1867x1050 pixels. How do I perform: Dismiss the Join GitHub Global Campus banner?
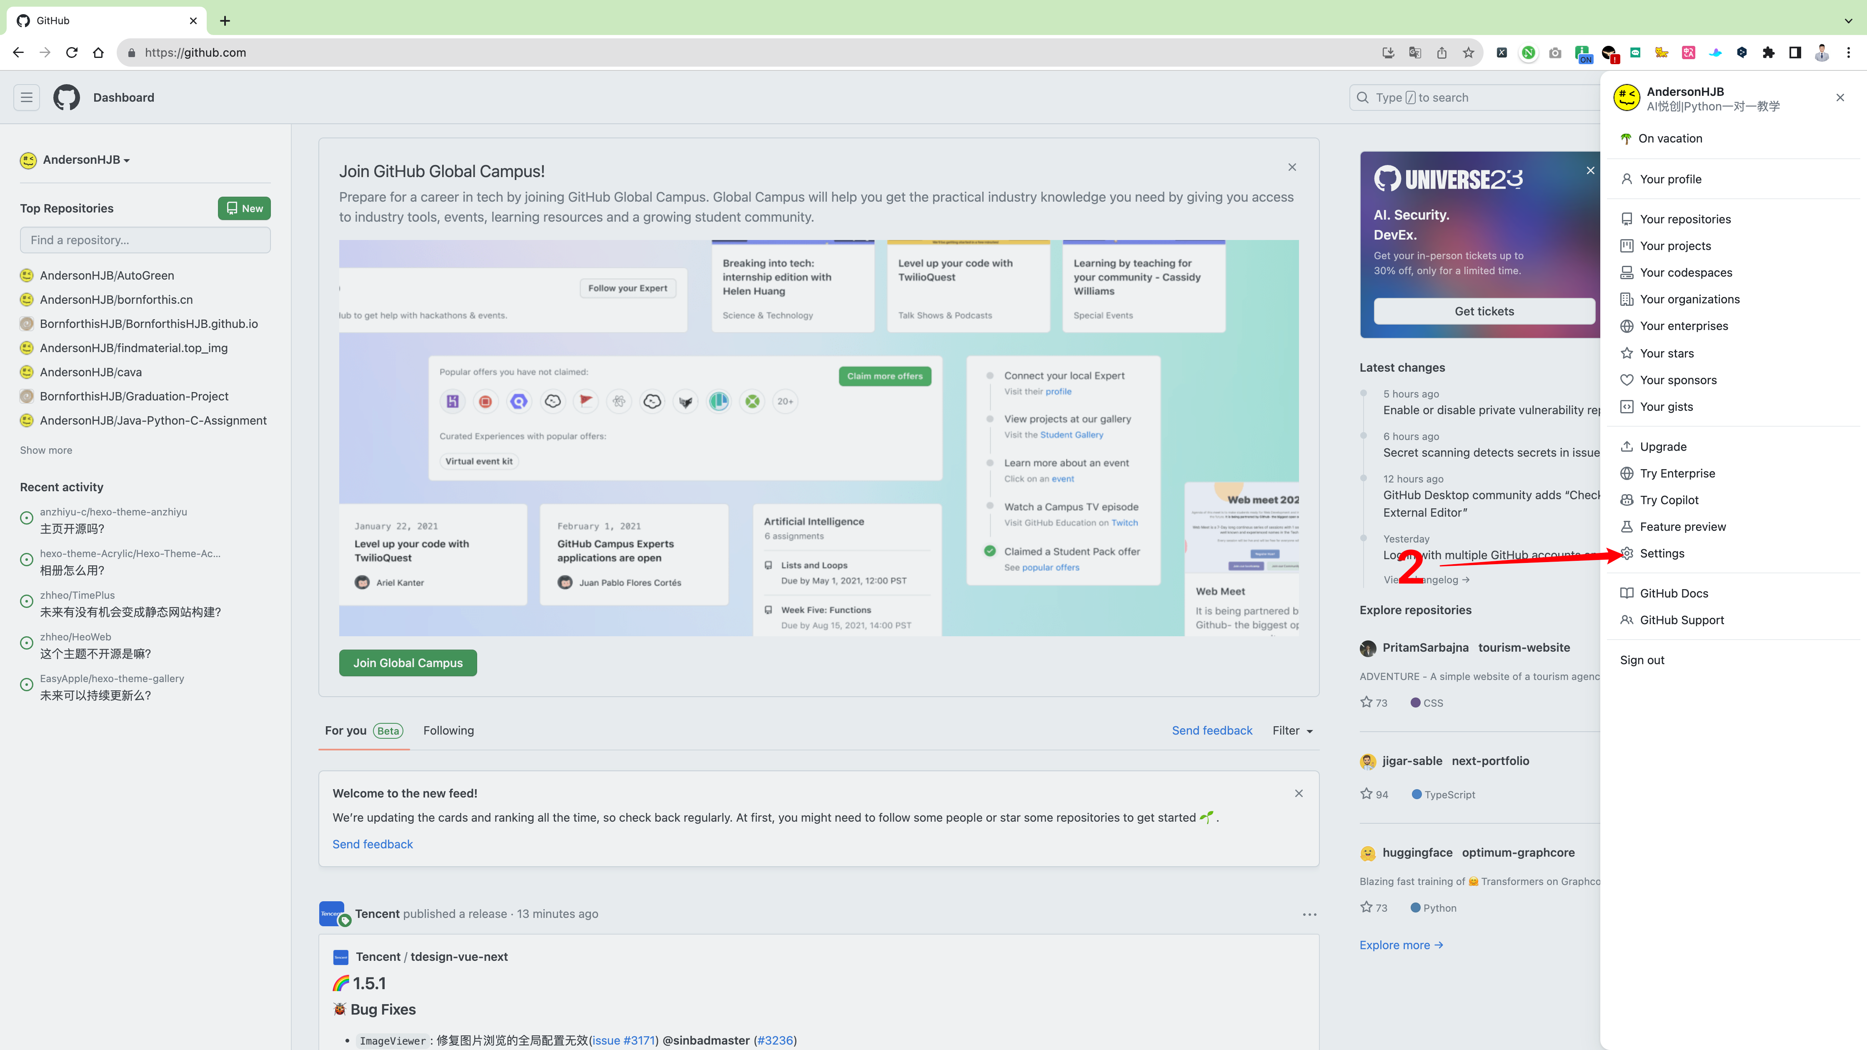click(x=1292, y=167)
